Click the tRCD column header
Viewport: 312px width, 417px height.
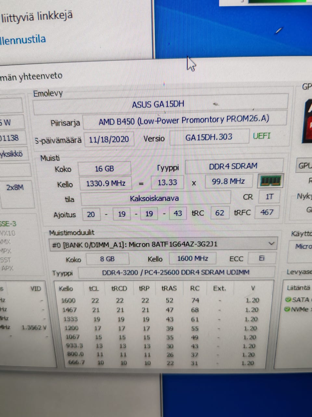pyautogui.click(x=119, y=288)
